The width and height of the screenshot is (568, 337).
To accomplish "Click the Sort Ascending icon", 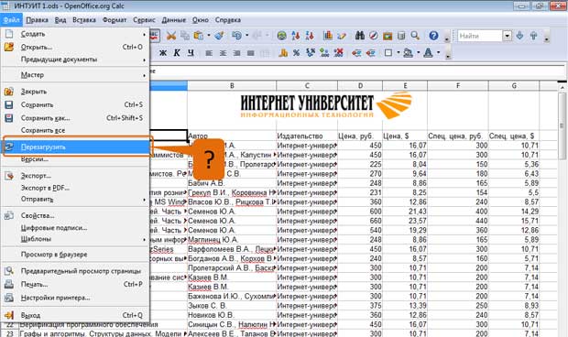I will pyautogui.click(x=296, y=36).
